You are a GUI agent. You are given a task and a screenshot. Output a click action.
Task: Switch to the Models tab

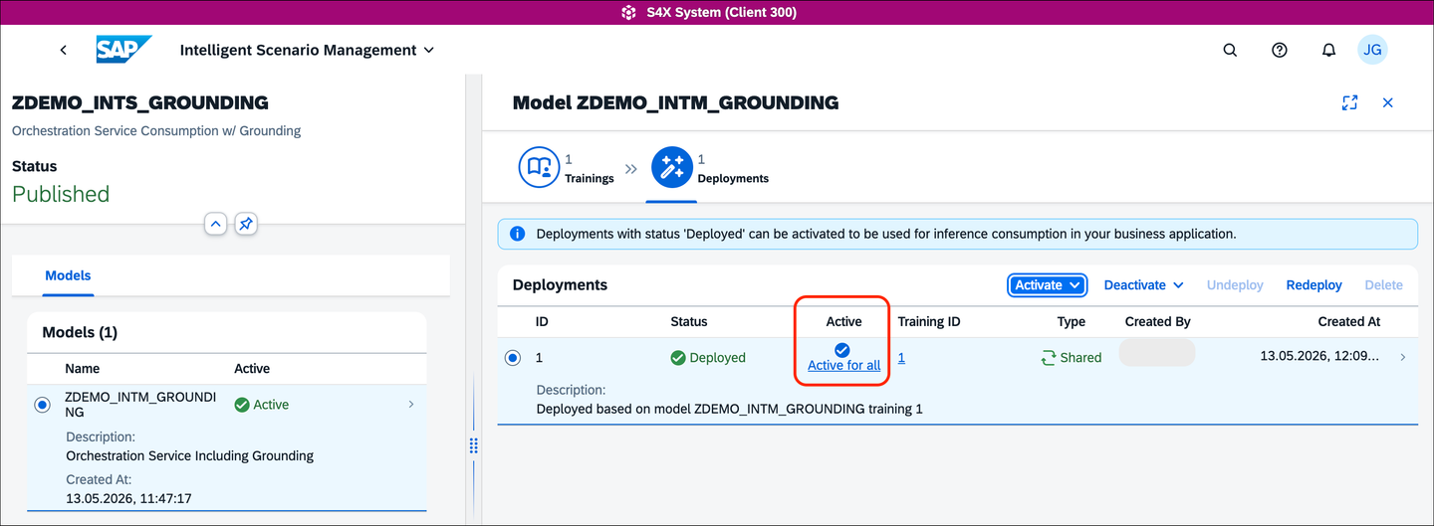(68, 275)
